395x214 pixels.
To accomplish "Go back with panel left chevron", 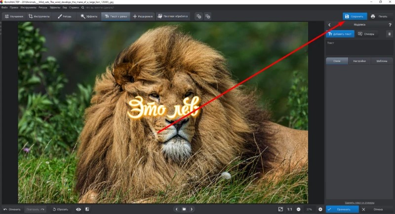I will click(329, 25).
